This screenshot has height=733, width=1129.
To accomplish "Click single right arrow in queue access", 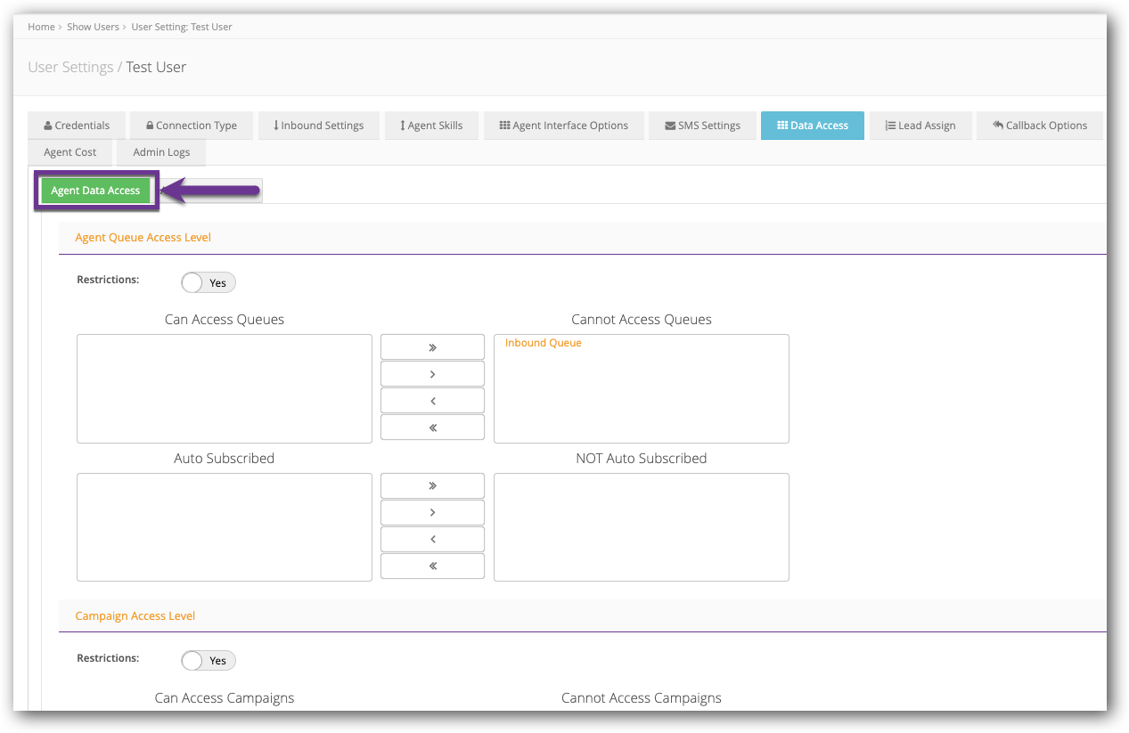I will point(432,374).
